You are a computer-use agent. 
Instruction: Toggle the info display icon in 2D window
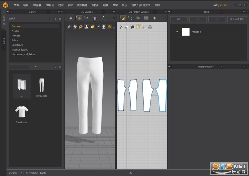(x=133, y=27)
